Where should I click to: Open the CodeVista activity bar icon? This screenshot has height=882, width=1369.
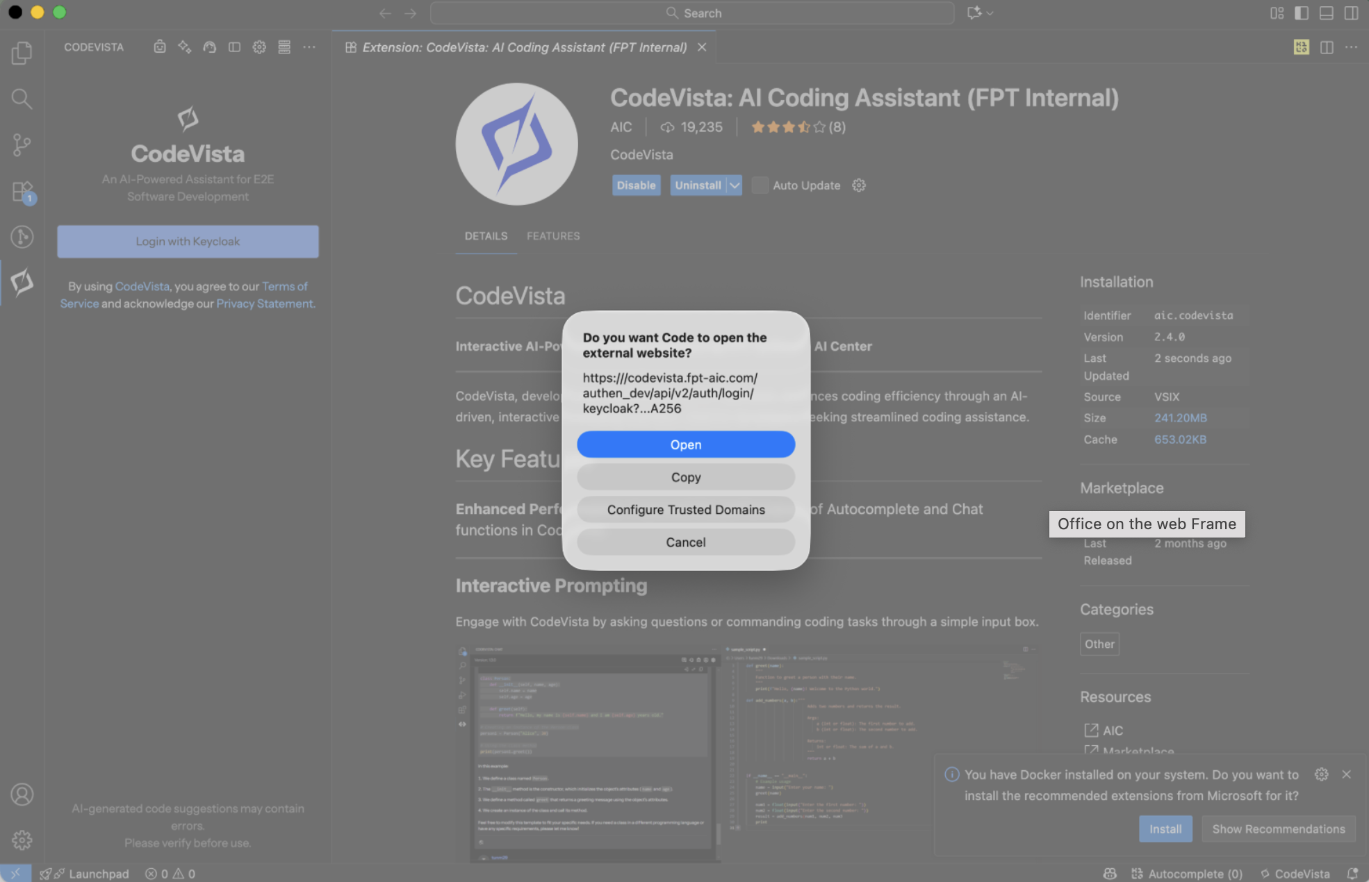point(22,282)
